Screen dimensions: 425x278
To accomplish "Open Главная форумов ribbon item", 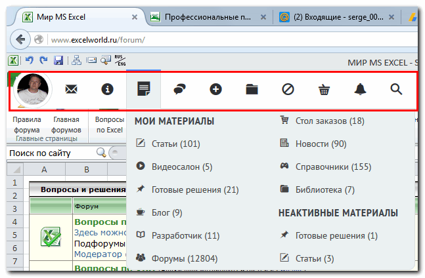I will pyautogui.click(x=66, y=125).
